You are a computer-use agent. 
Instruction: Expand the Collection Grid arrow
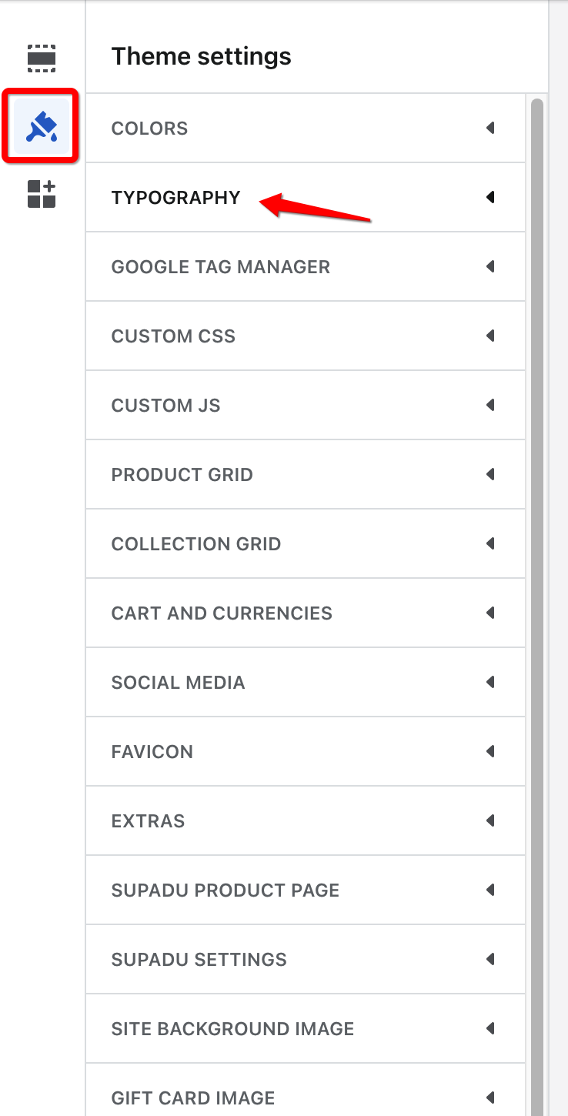click(x=490, y=543)
